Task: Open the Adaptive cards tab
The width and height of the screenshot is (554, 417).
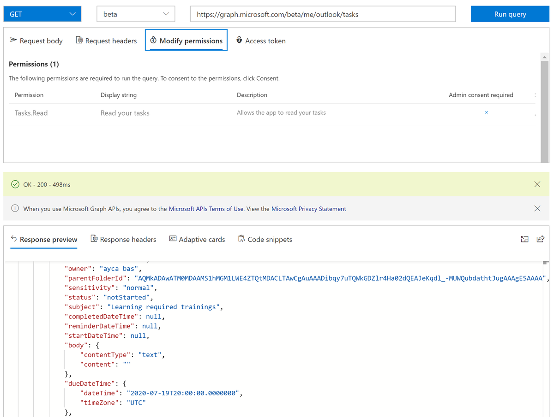Action: tap(197, 239)
